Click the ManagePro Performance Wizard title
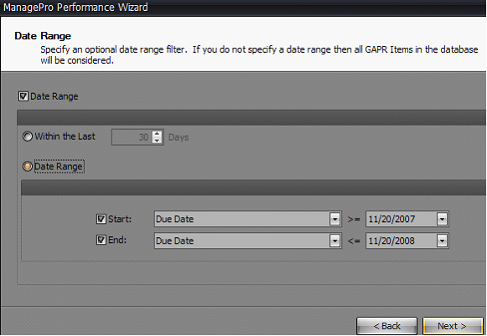487x336 pixels. pos(75,8)
